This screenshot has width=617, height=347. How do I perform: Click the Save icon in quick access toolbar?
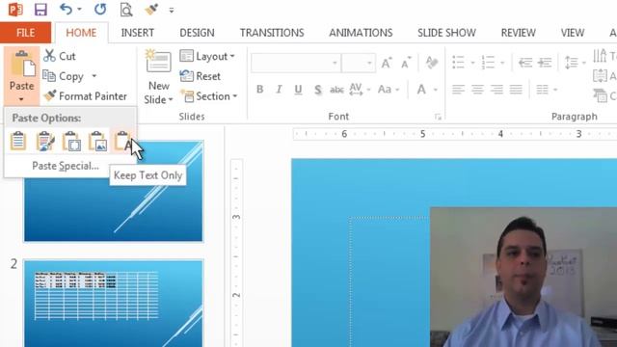pyautogui.click(x=40, y=10)
